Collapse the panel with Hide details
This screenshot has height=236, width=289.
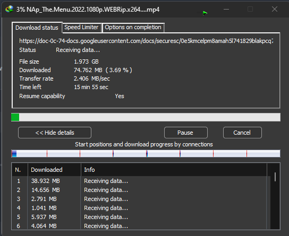[55, 133]
